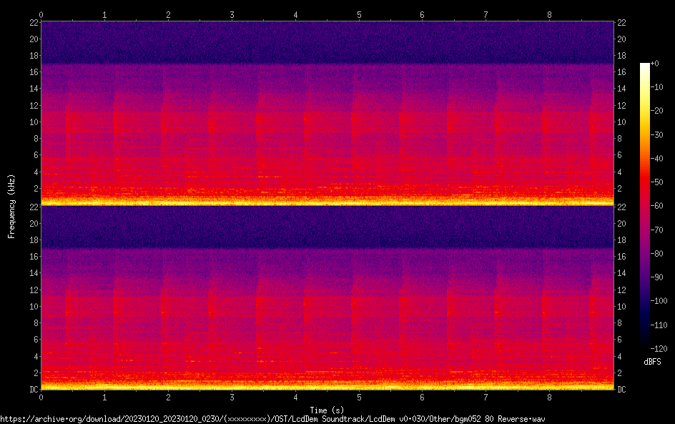Click the dBFS unit label
The image size is (675, 424).
coord(652,362)
